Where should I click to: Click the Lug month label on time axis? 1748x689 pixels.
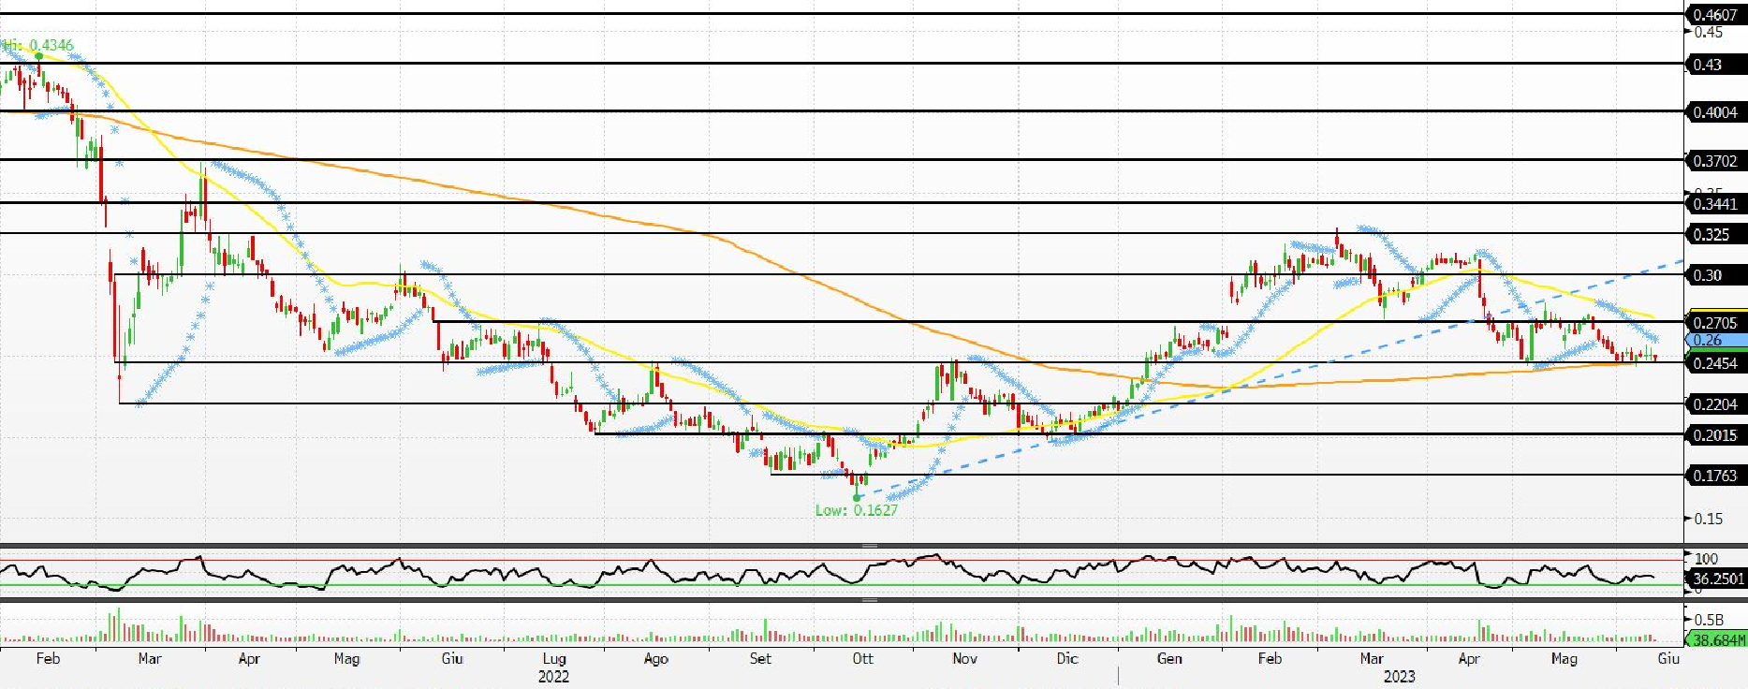coord(554,659)
